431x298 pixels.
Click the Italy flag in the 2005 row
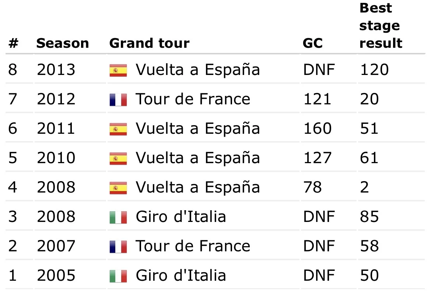click(x=118, y=276)
